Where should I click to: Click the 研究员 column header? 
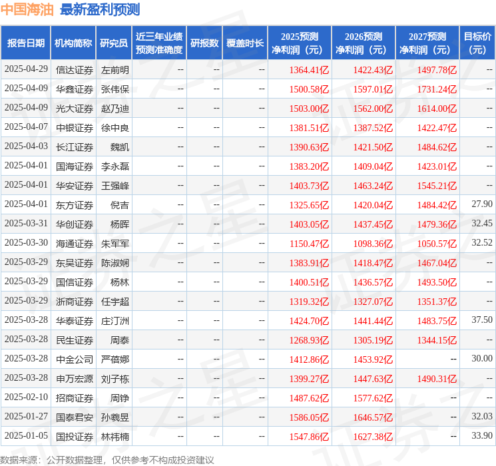tap(114, 43)
